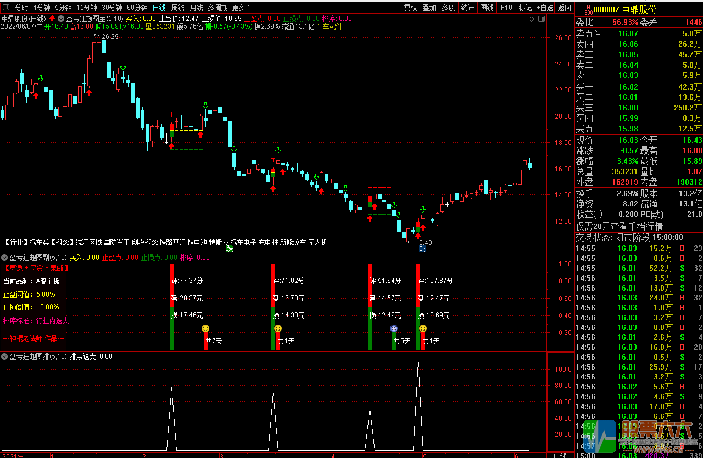Click the 标记 mark button
The image size is (703, 458).
(x=526, y=8)
